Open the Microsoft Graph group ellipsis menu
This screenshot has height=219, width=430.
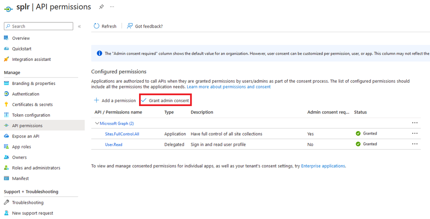(x=415, y=123)
